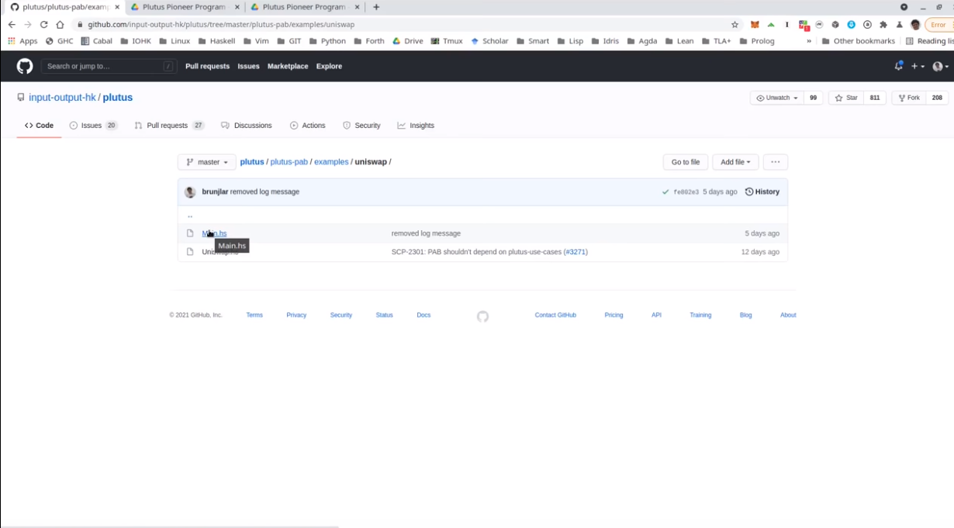Image resolution: width=954 pixels, height=528 pixels.
Task: Click the GitHub Octocat logo in header
Action: point(25,66)
